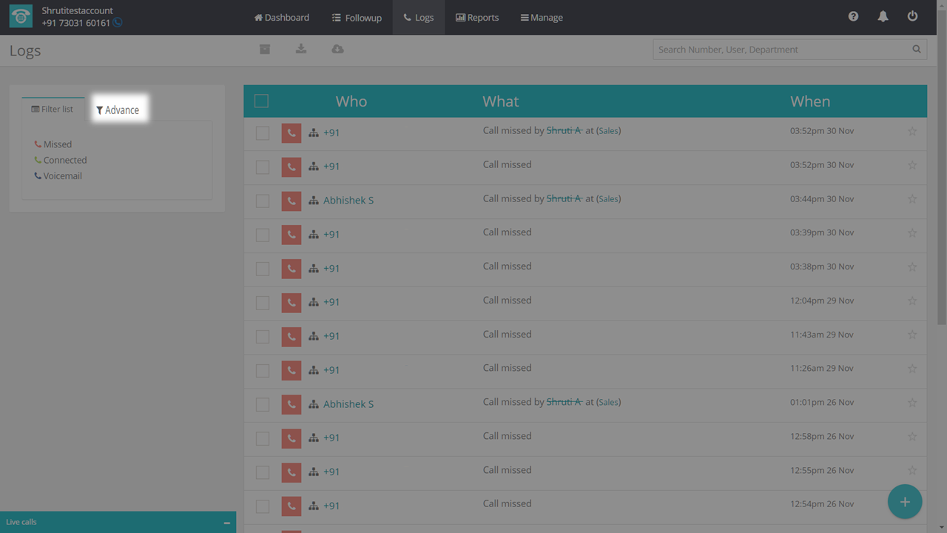Go to the Reports menu
This screenshot has width=947, height=533.
tap(477, 17)
